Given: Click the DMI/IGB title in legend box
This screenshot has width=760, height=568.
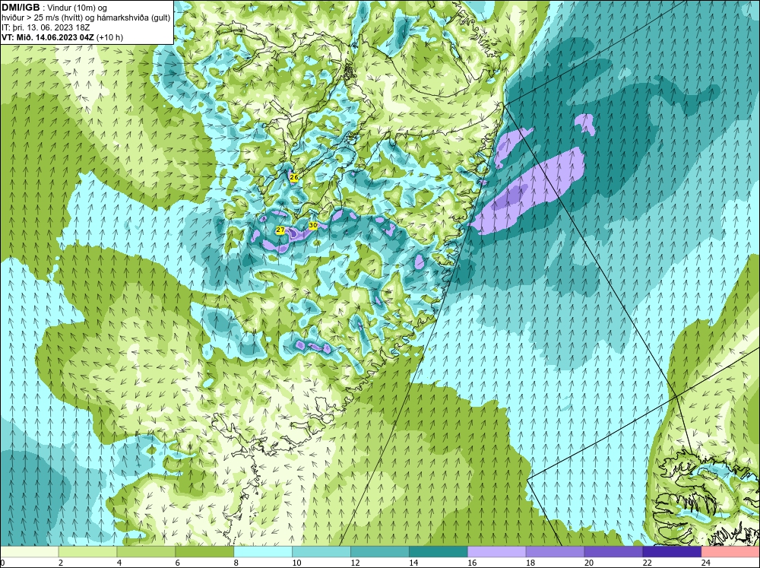Looking at the screenshot, I should (21, 8).
